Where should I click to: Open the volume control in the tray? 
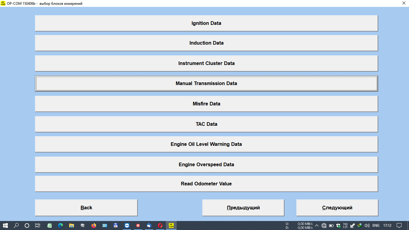tap(367, 226)
